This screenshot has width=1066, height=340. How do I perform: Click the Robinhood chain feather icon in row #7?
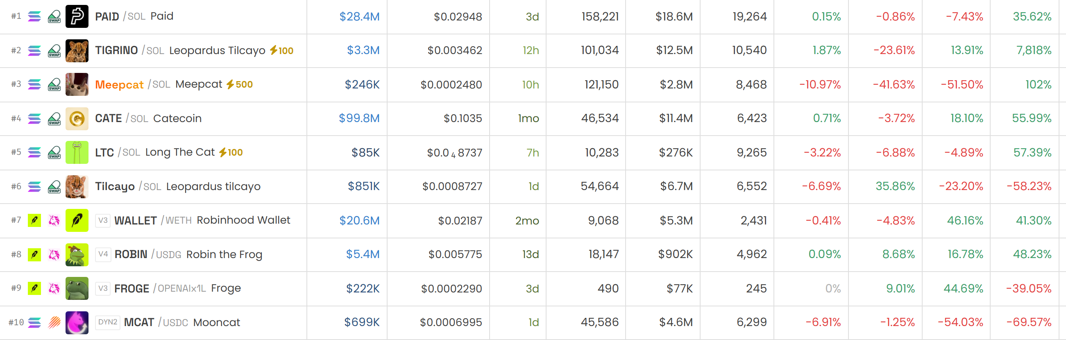coord(34,220)
